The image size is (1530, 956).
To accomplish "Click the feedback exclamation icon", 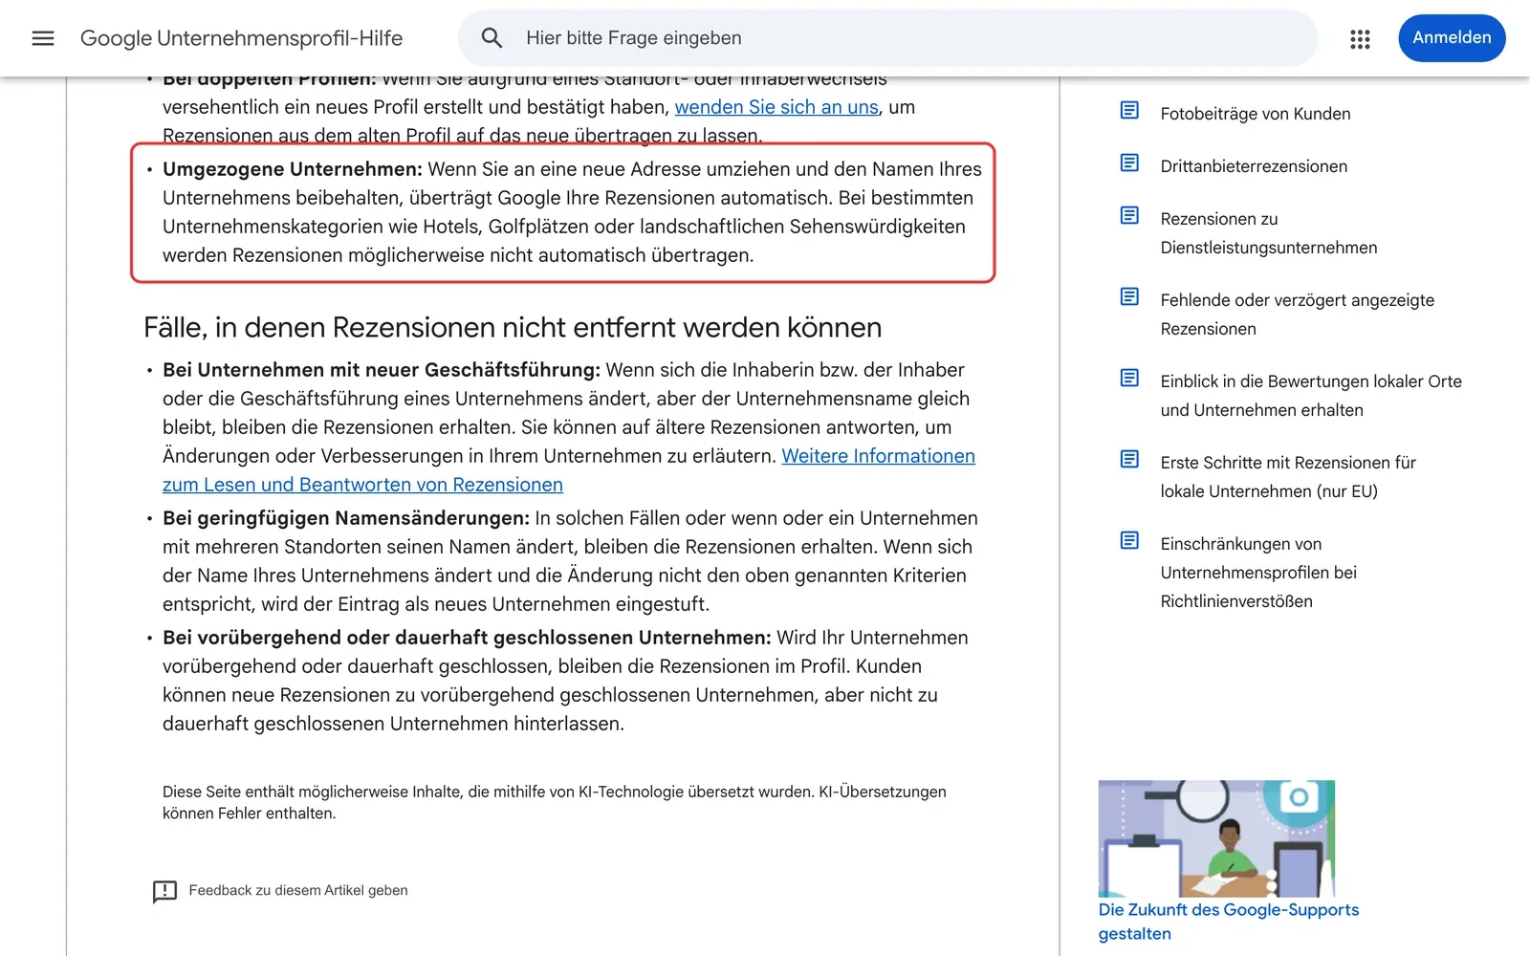I will (164, 891).
